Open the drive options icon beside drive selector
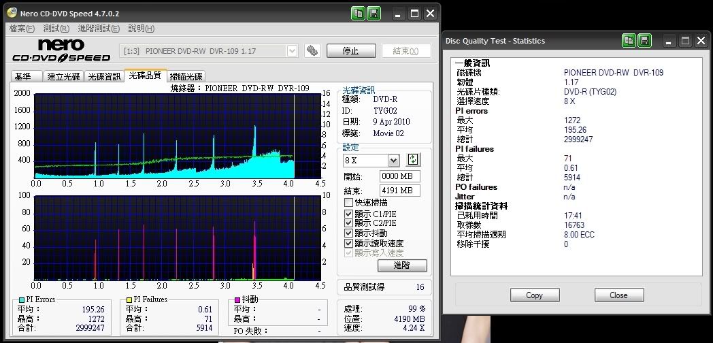713x343 pixels. coord(312,50)
